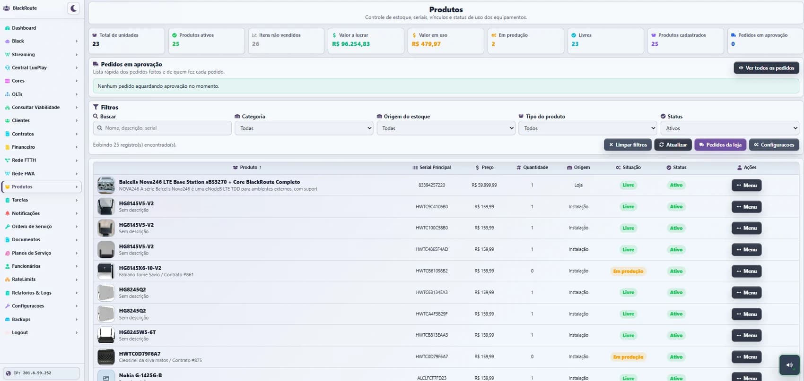Open the Configuracoes sidebar menu item

pyautogui.click(x=41, y=306)
